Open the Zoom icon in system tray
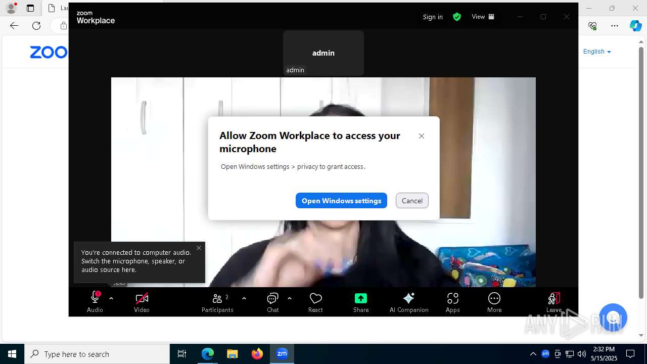Screen dimensions: 647x364 [545, 354]
